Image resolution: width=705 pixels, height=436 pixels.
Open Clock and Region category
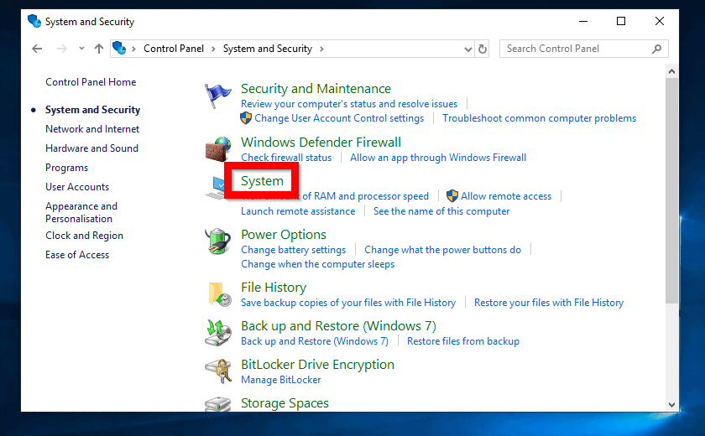coord(84,236)
